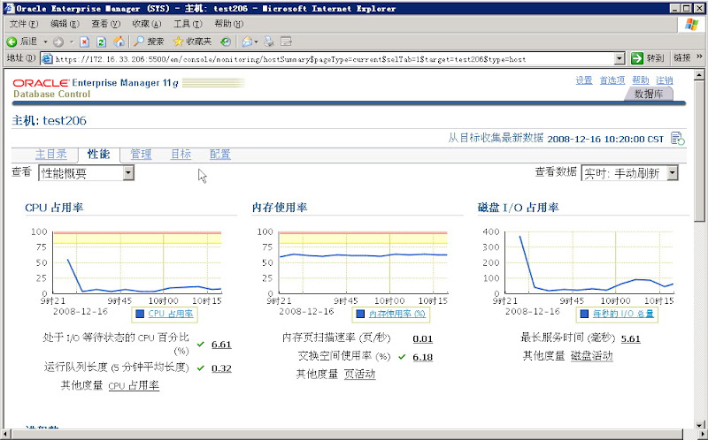Select the 性能 tab
The height and width of the screenshot is (440, 708).
98,155
